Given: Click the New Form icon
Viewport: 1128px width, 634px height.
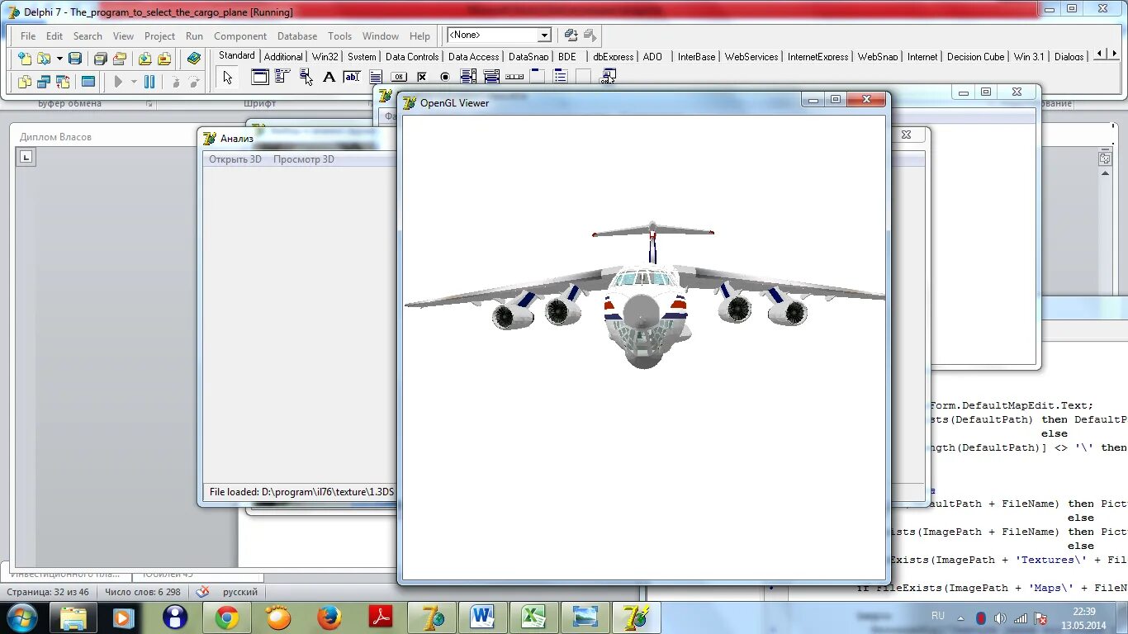Looking at the screenshot, I should (x=88, y=82).
